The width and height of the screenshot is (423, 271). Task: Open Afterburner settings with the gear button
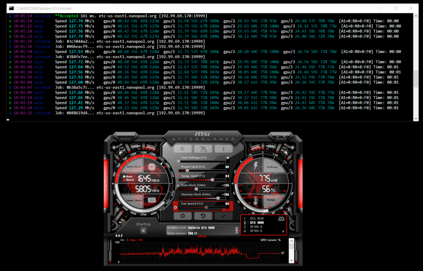183,216
